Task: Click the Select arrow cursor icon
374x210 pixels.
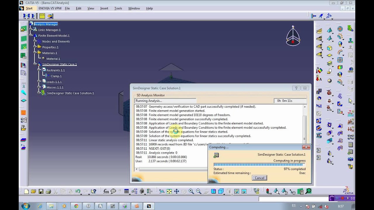Action: (x=351, y=101)
